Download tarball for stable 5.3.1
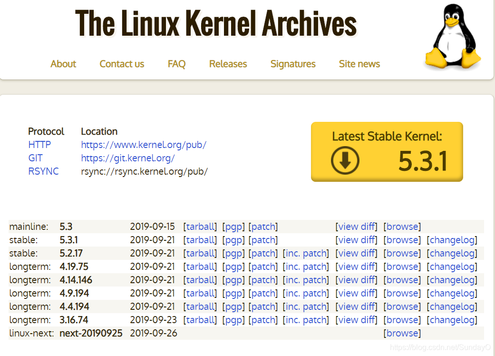The height and width of the screenshot is (356, 495). pyautogui.click(x=200, y=240)
